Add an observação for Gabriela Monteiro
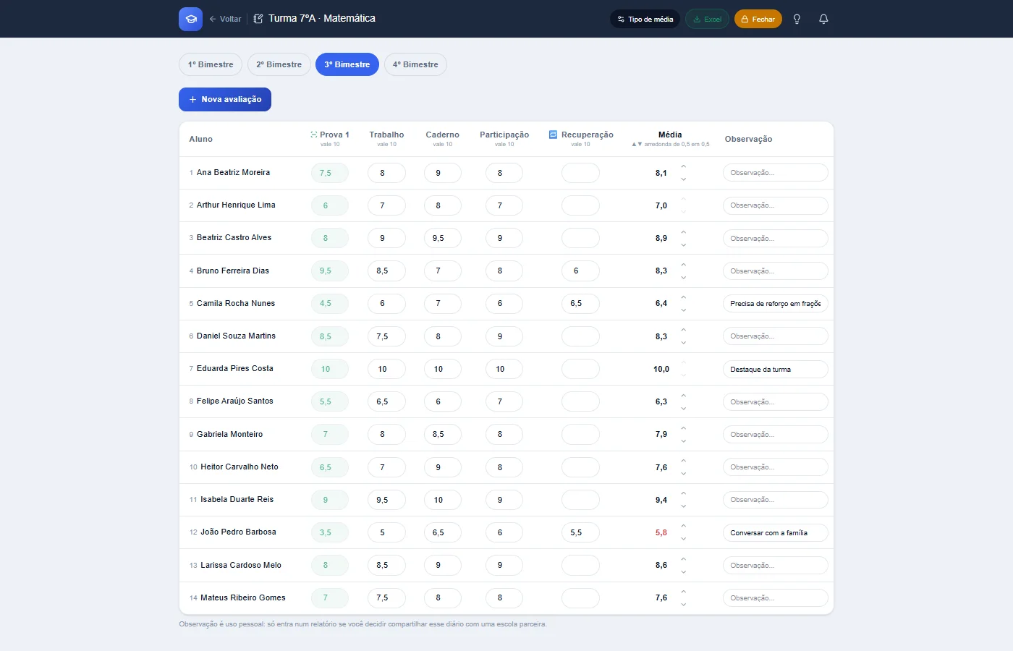1013x651 pixels. 775,435
